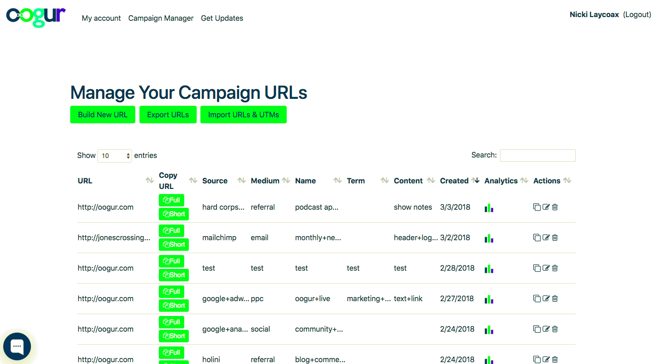Click the Build New URL button
Screen dimensions: 657x364
pos(102,114)
